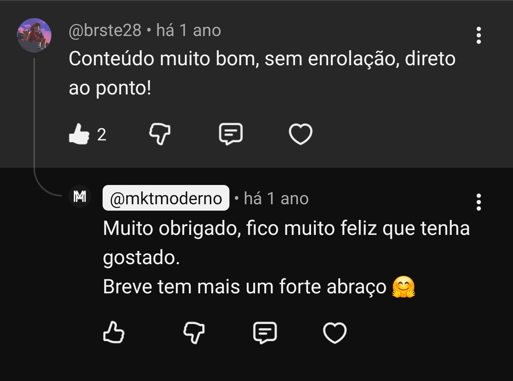
Task: Open the mktmoderno channel avatar icon
Action: pyautogui.click(x=80, y=196)
